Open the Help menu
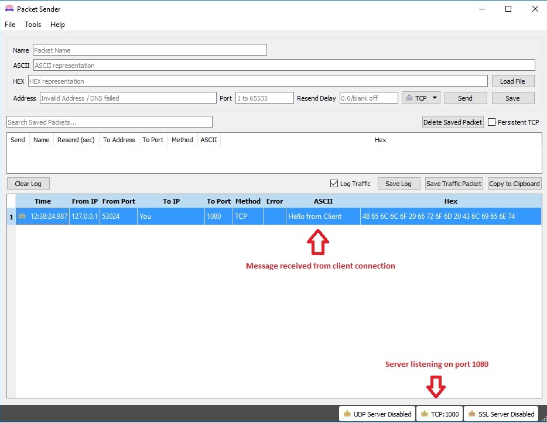547x423 pixels. (57, 25)
